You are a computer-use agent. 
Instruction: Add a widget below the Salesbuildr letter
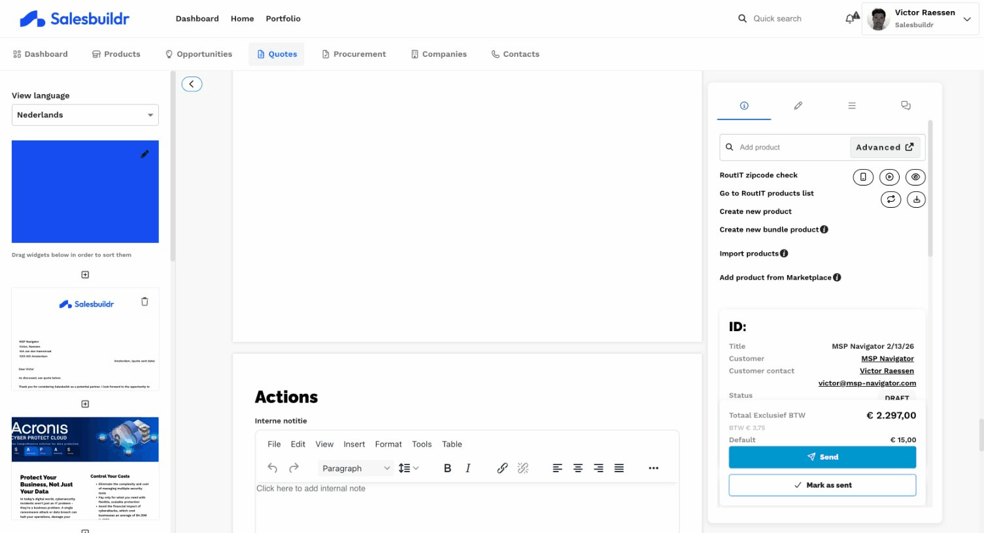tap(85, 404)
